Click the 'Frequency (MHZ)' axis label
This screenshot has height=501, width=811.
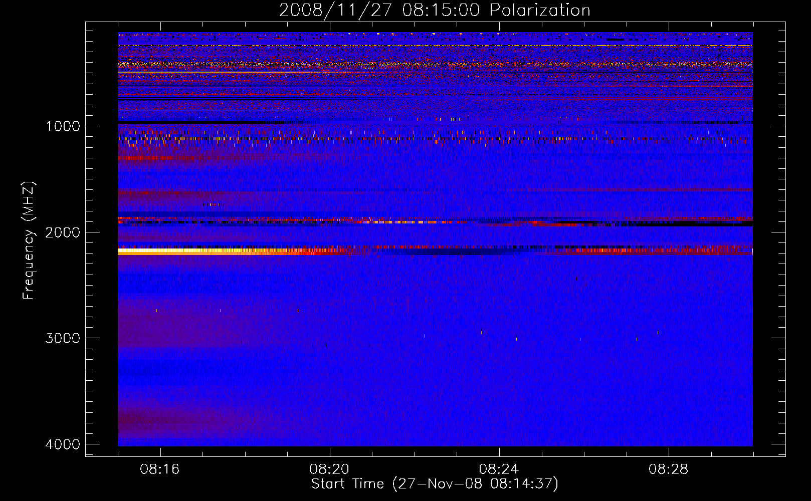[29, 240]
